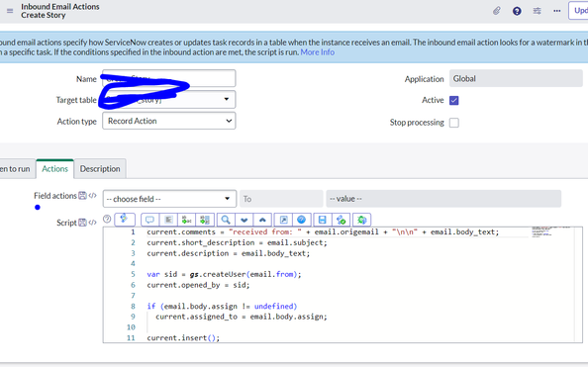The height and width of the screenshot is (367, 588).
Task: Switch to the Description tab
Action: (100, 169)
